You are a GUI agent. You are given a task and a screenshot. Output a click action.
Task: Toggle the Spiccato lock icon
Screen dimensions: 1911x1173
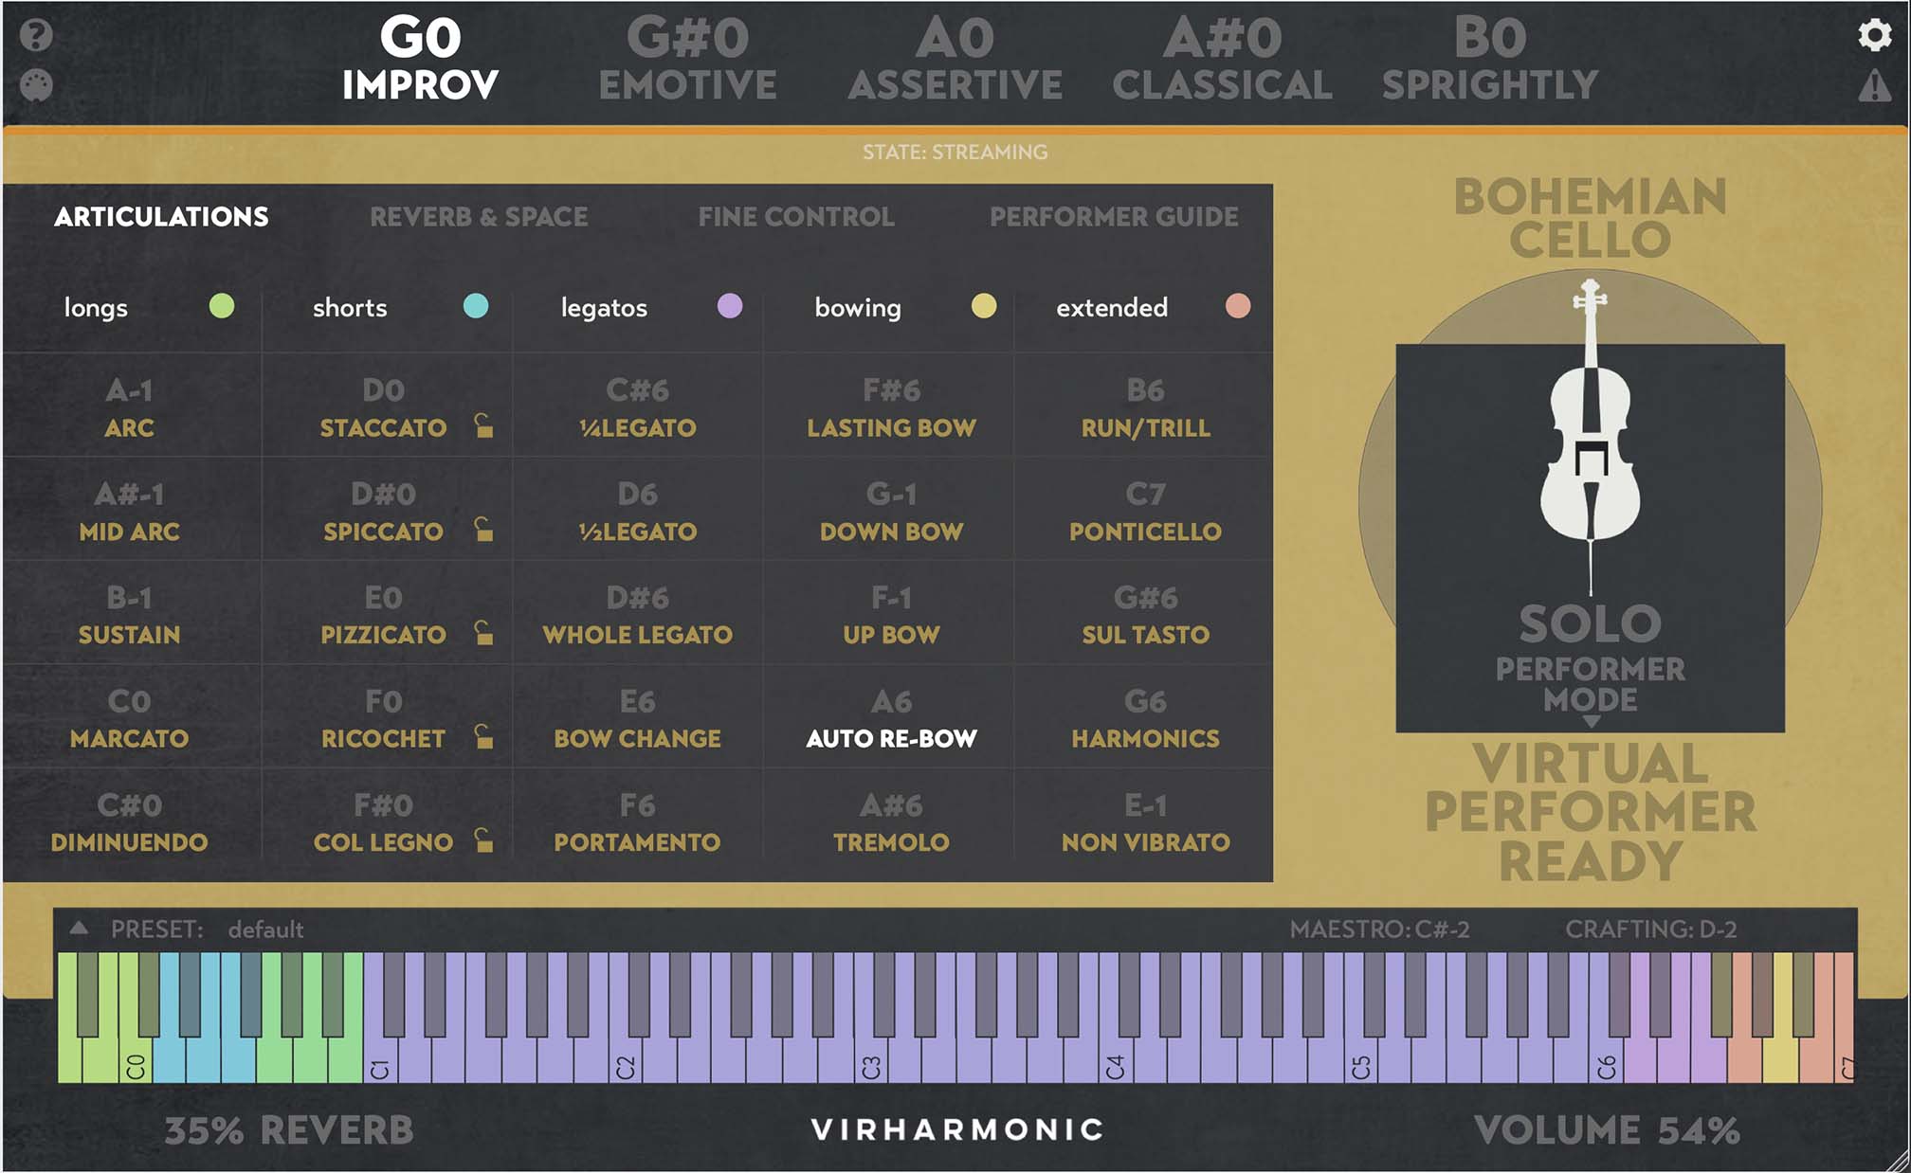pyautogui.click(x=483, y=529)
